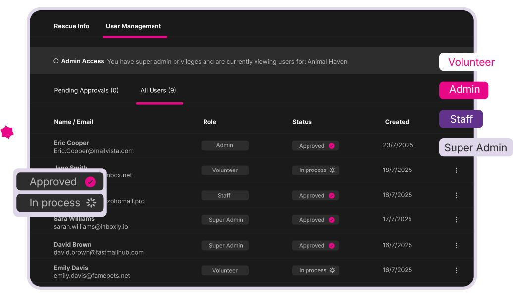Viewport: 513px width, 298px height.
Task: Click Volunteer role badge in 18/7/2025 row
Action: tap(225, 170)
